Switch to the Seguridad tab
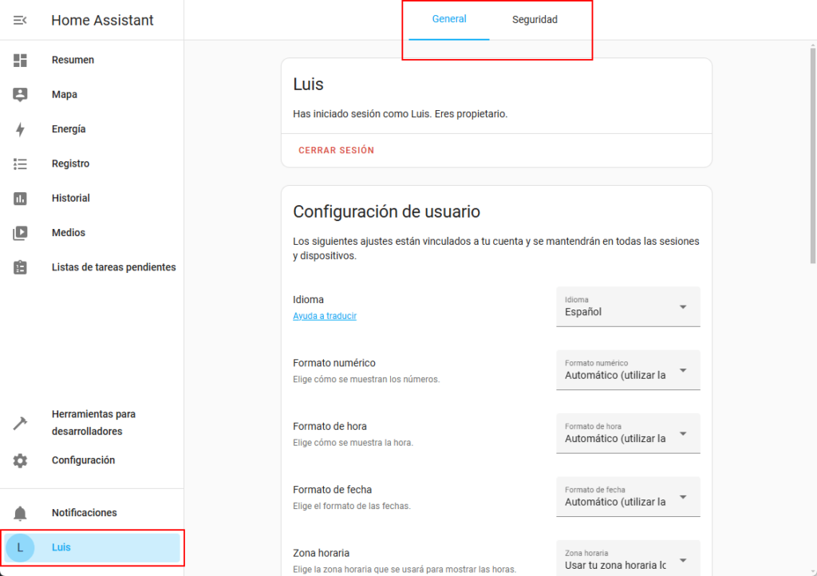Image resolution: width=817 pixels, height=576 pixels. coord(535,20)
